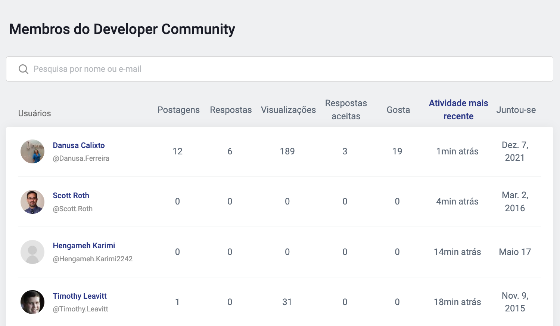
Task: Open Timothy Leavitt name link
Action: click(x=80, y=296)
